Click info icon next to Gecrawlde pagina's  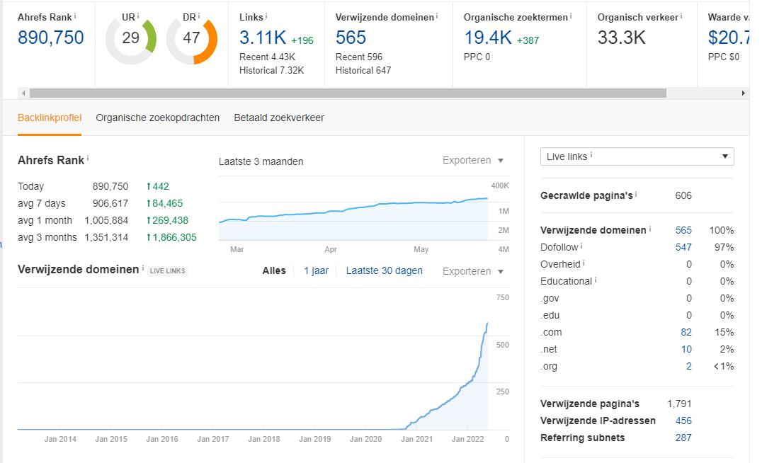click(636, 194)
